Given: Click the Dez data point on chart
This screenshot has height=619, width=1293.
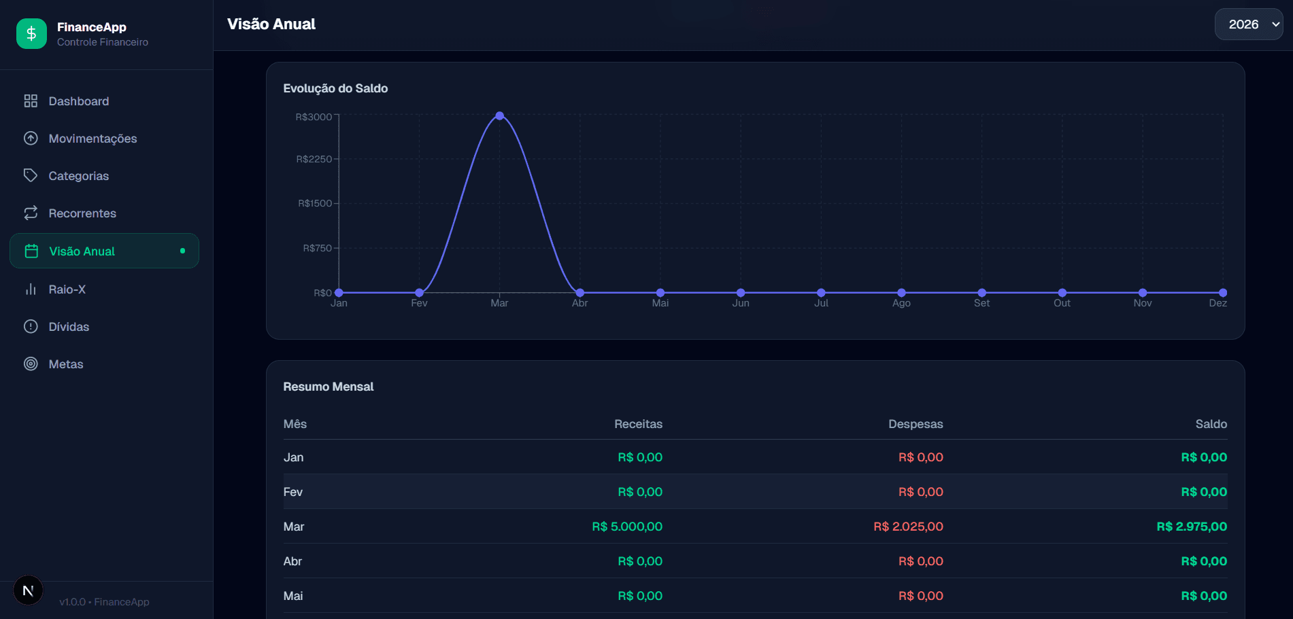Looking at the screenshot, I should 1222,293.
